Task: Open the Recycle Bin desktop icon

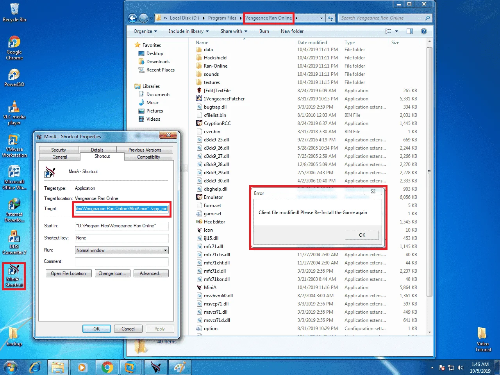Action: (14, 12)
